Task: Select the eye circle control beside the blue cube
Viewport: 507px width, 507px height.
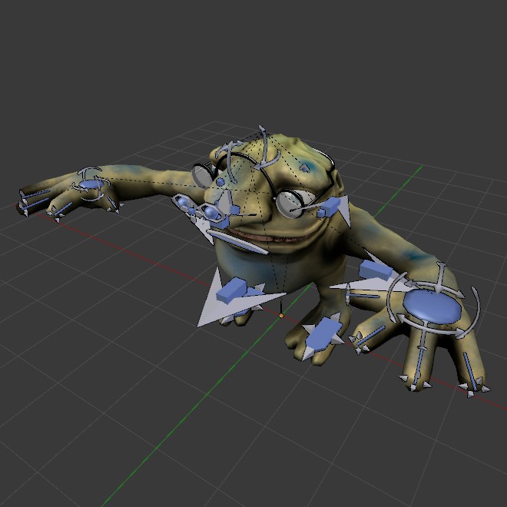Action: [x=290, y=202]
